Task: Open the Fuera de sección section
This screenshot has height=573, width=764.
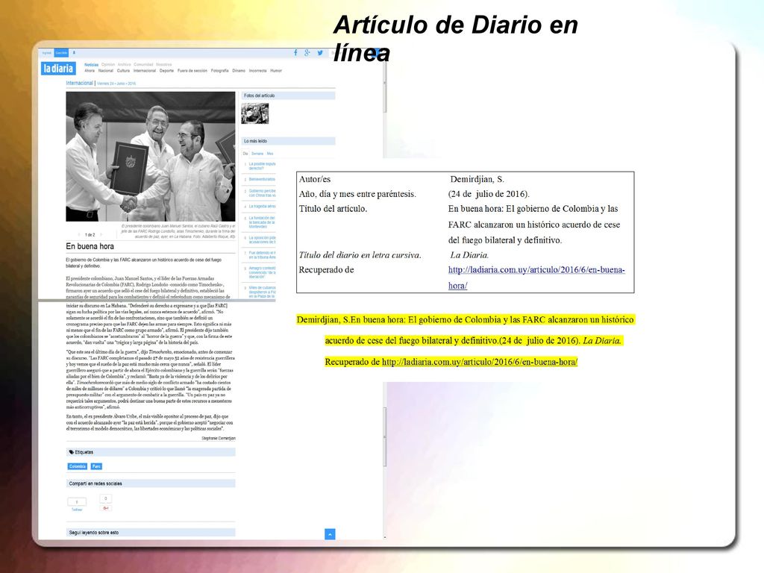Action: click(192, 71)
